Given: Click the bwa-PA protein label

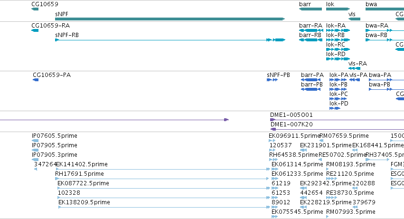Looking at the screenshot, I should coord(380,75).
